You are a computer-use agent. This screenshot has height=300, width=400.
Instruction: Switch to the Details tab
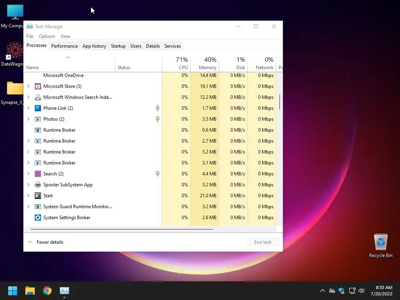click(153, 46)
